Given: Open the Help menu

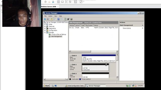Looking at the screenshot, I should 60,16.
